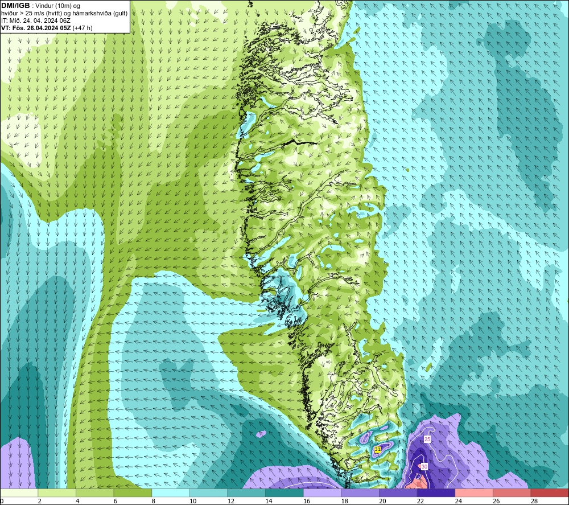Screen dimensions: 569x505
Task: Click the legend scale number 24
Action: tap(458, 502)
